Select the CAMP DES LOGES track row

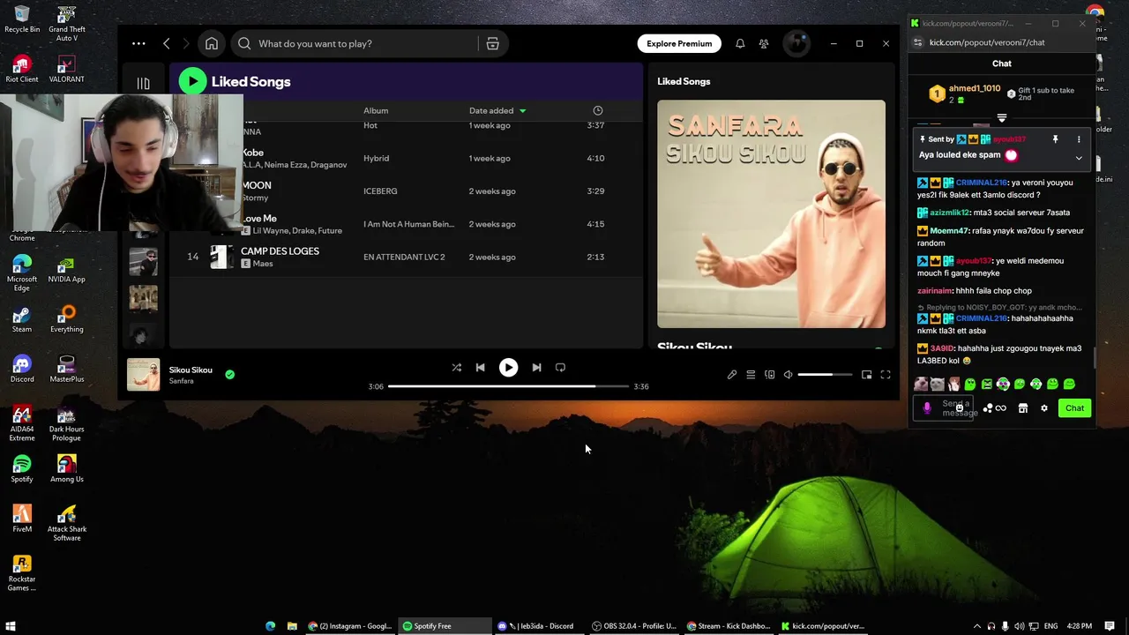tap(404, 257)
